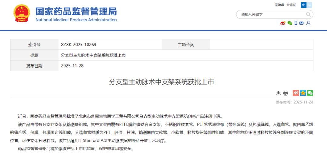Click the 标题 label cell
This screenshot has height=155, width=327.
tap(35, 55)
